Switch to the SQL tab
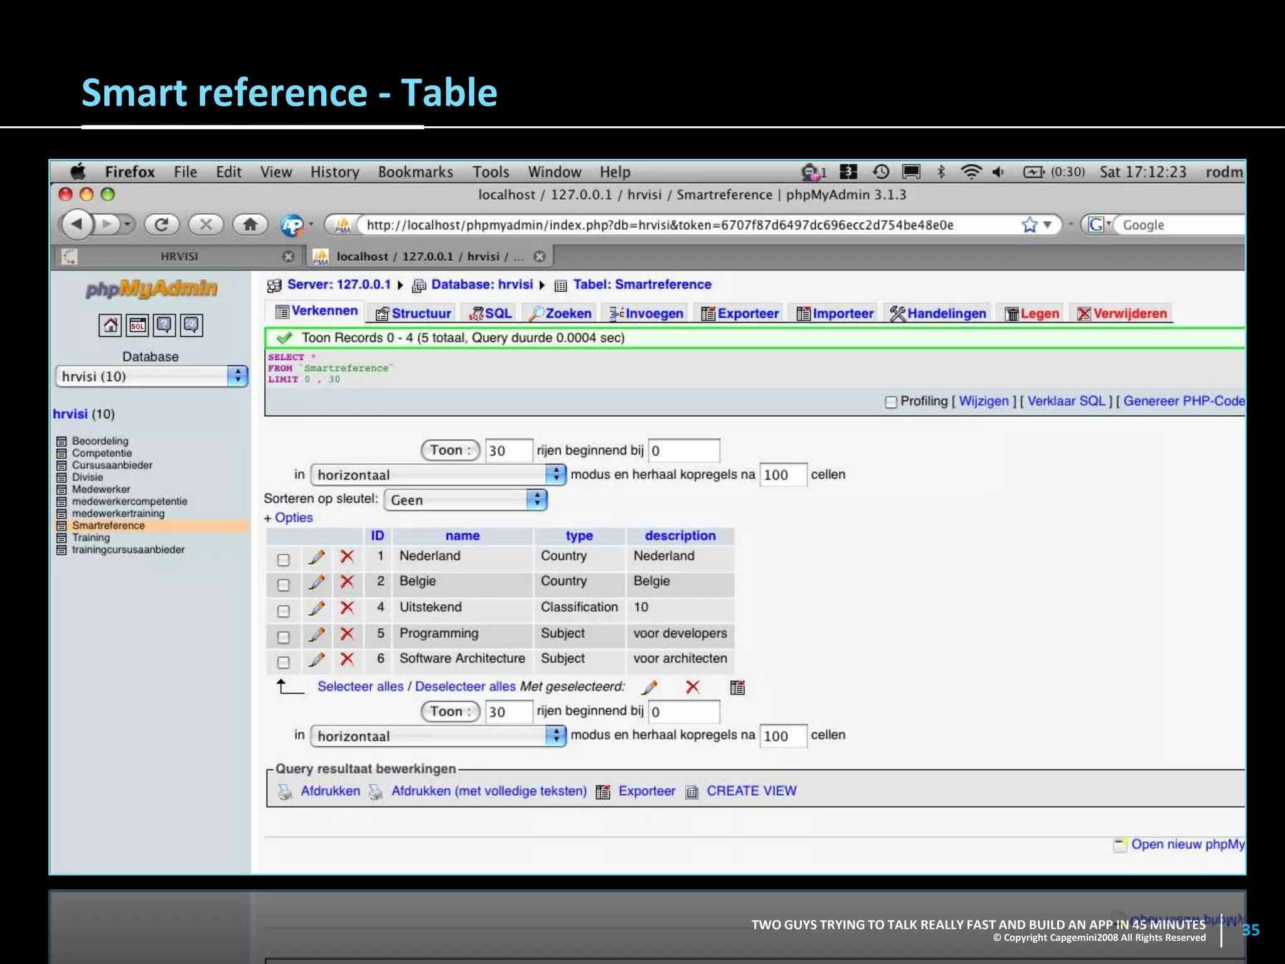This screenshot has height=964, width=1285. tap(491, 313)
